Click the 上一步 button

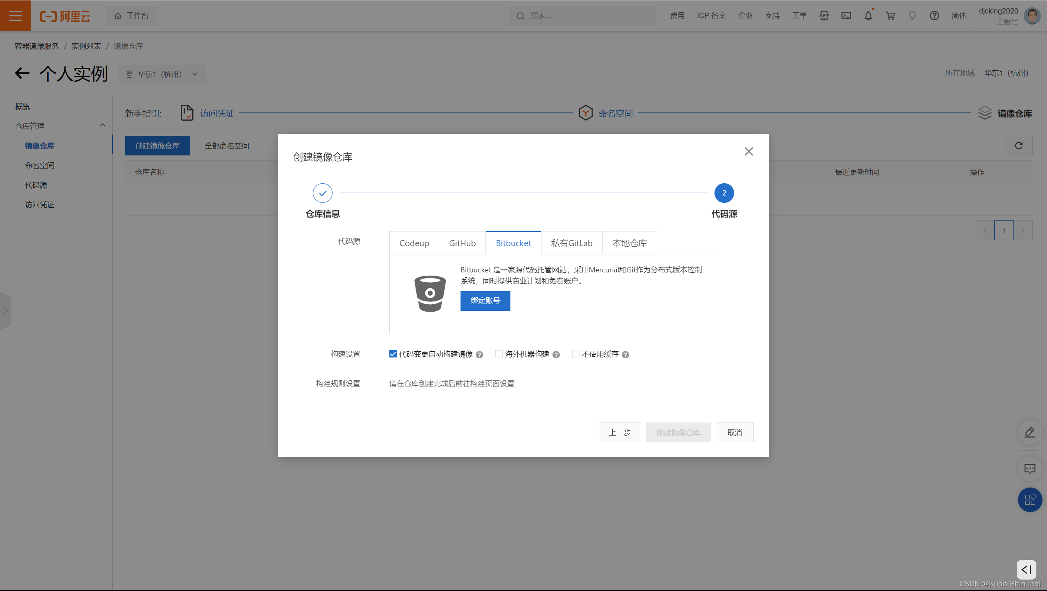620,432
